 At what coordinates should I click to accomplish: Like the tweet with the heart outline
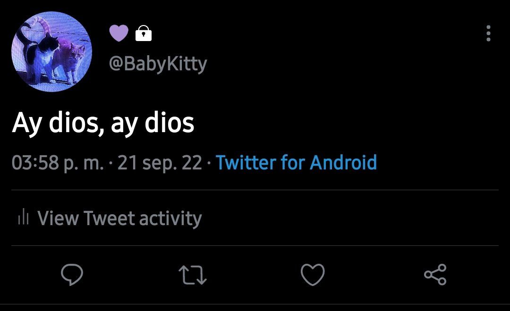point(313,275)
